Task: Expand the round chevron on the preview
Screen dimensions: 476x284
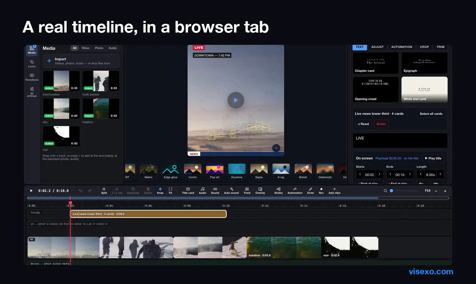Action: click(276, 148)
